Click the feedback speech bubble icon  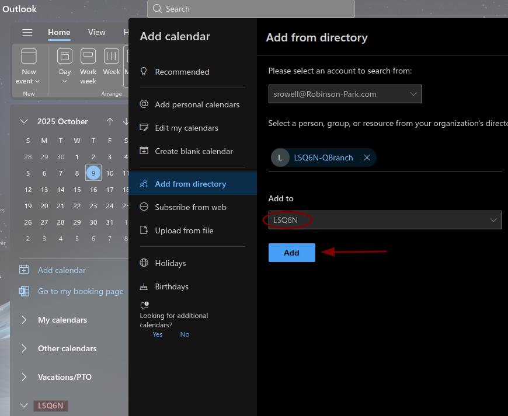point(144,305)
